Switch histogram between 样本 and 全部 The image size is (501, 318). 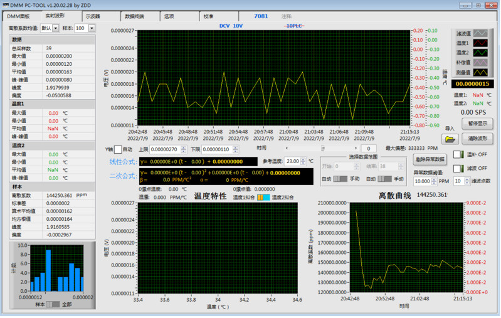click(53, 304)
